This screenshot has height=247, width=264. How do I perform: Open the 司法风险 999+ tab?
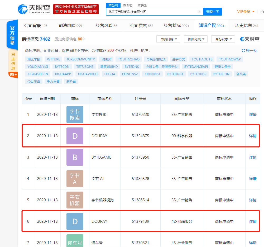pos(71,26)
